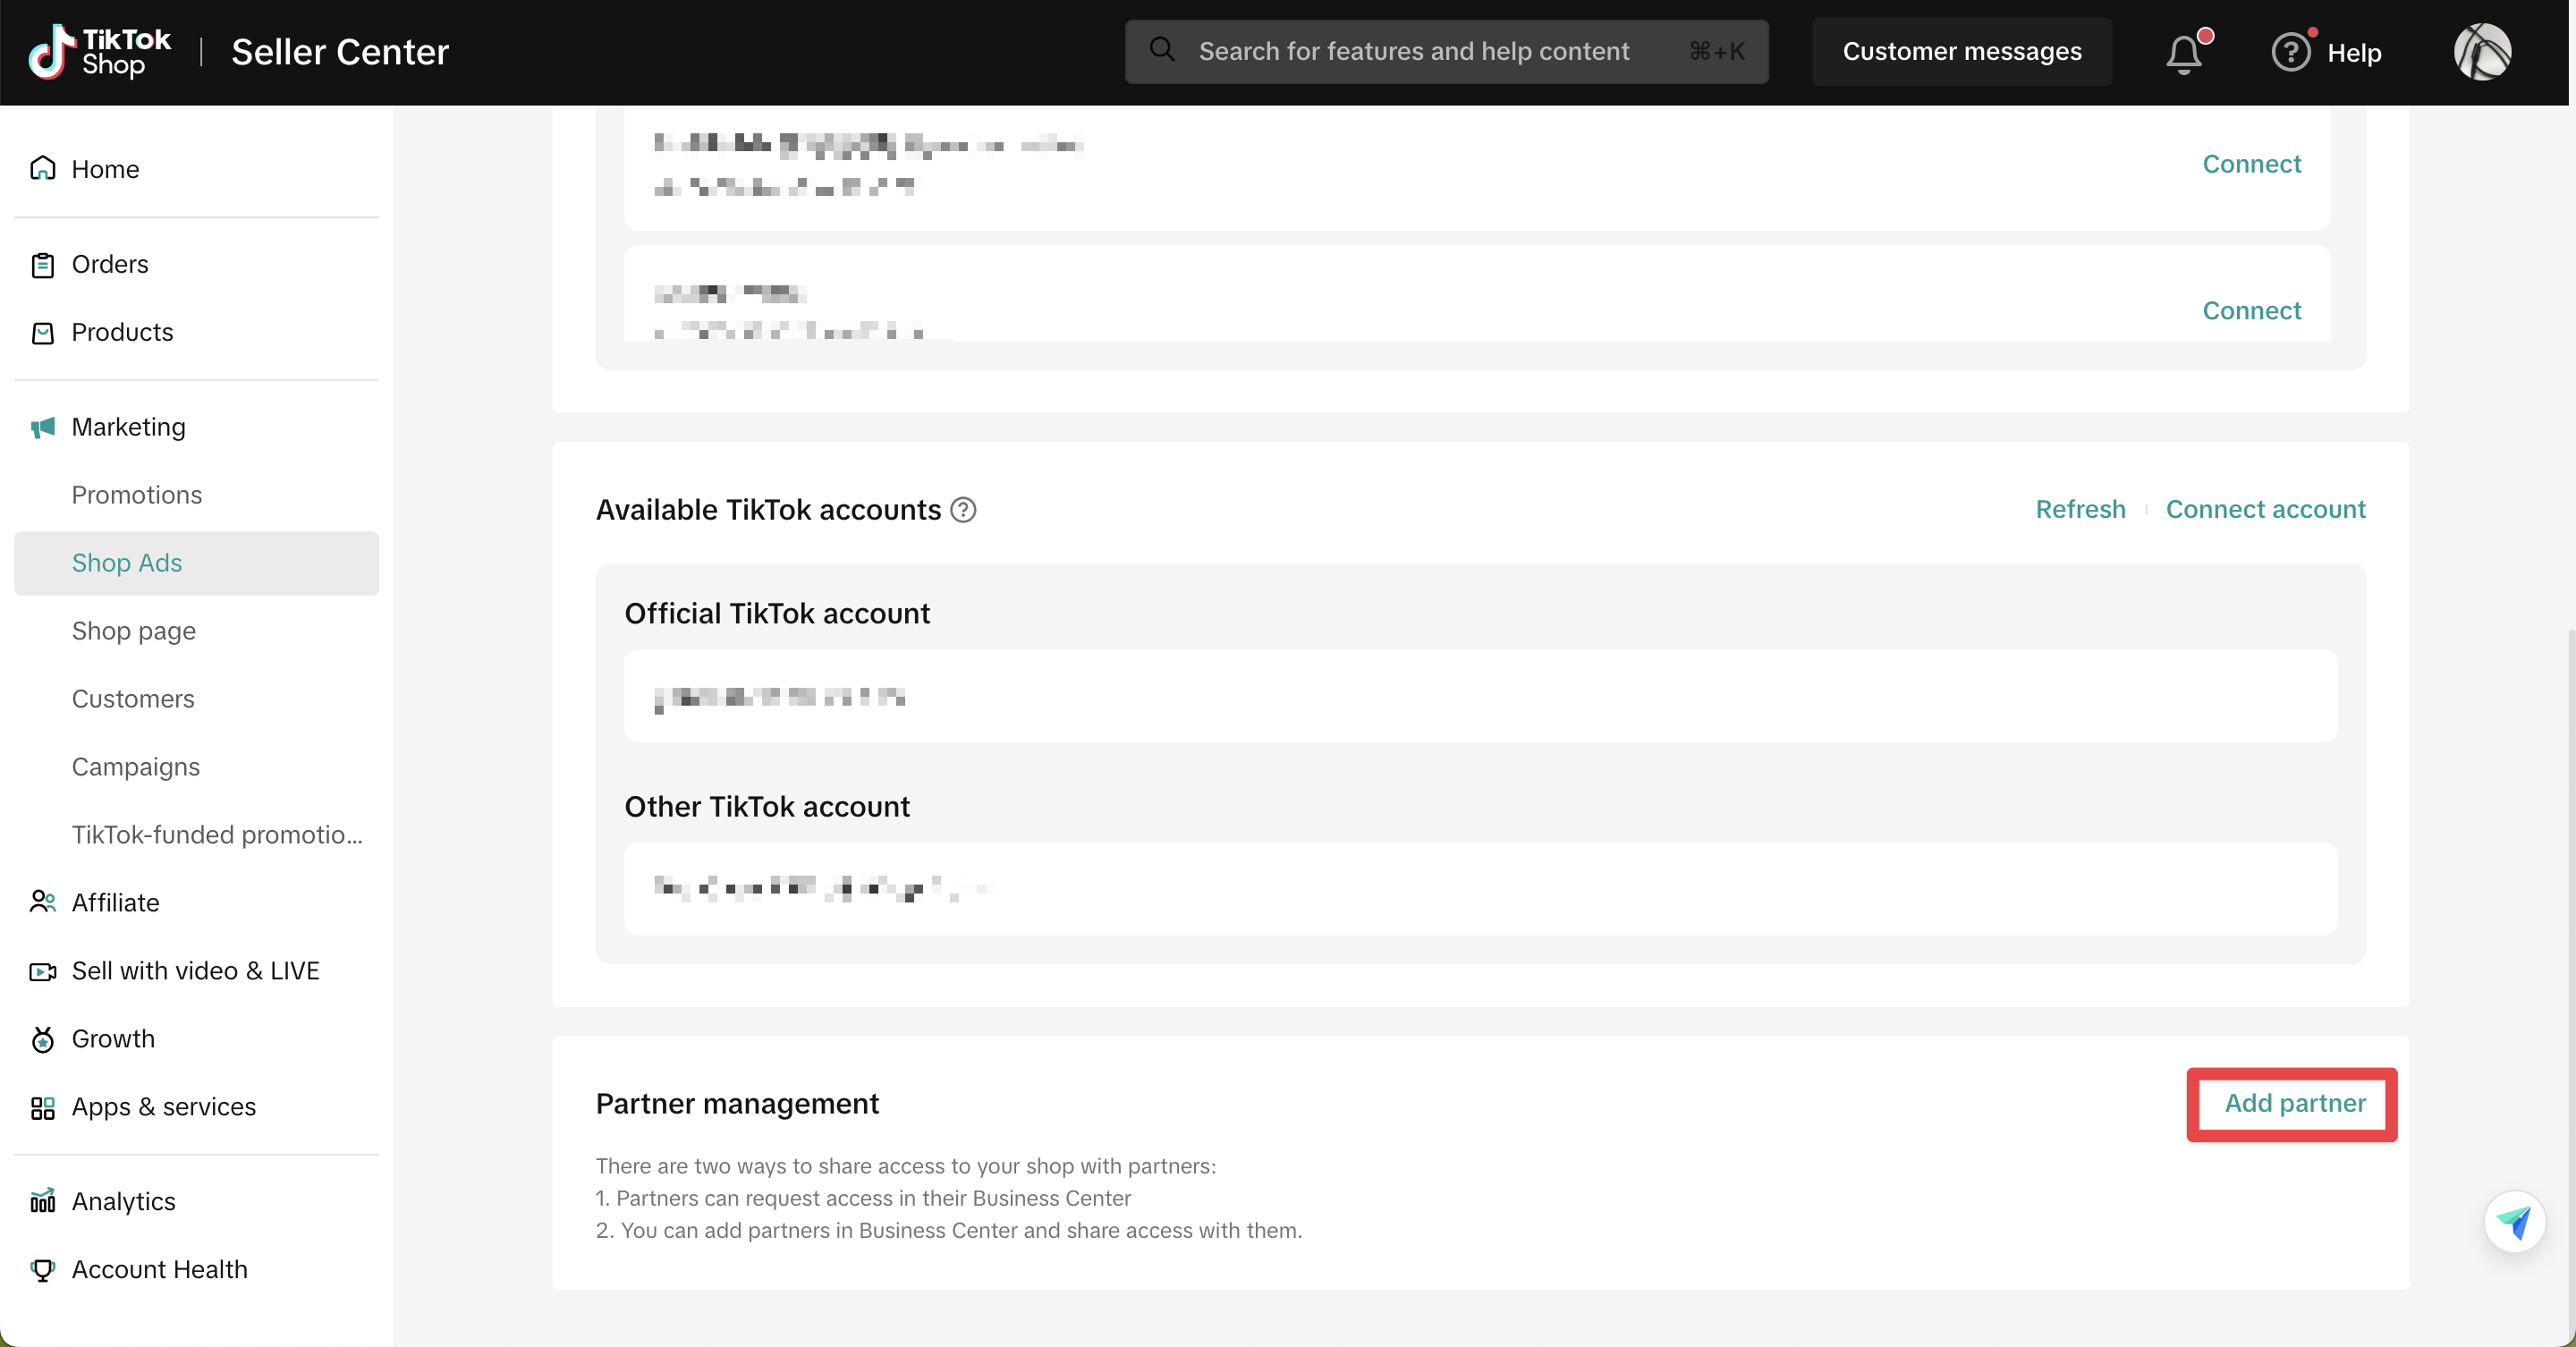This screenshot has height=1347, width=2576.
Task: Click the Analytics chart icon
Action: 43,1200
